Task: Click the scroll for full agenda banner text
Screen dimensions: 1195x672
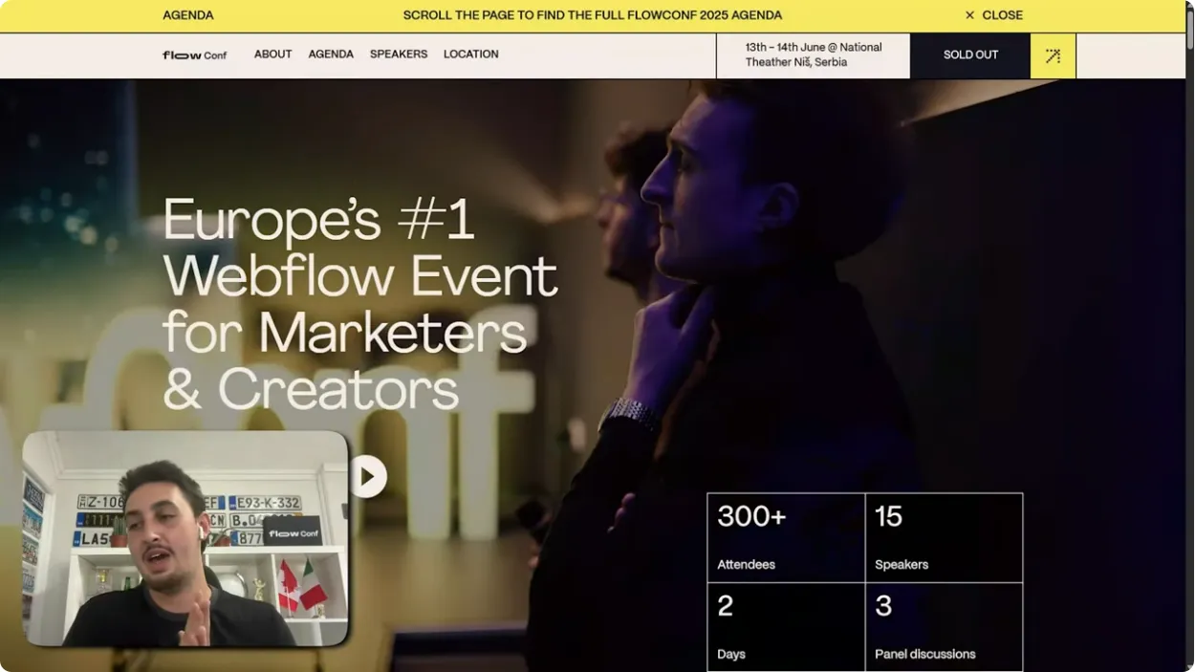Action: click(593, 15)
